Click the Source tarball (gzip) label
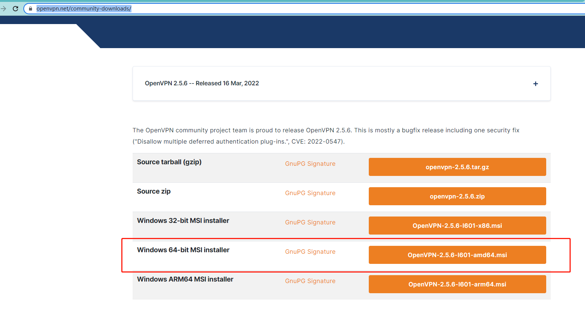Viewport: 585px width, 315px height. (x=169, y=162)
